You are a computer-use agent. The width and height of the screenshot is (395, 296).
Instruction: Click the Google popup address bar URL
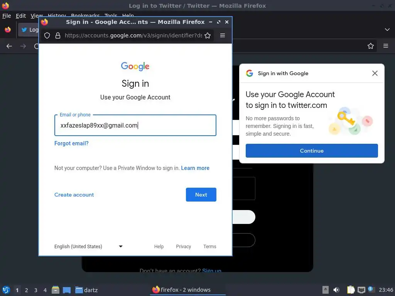(x=133, y=35)
